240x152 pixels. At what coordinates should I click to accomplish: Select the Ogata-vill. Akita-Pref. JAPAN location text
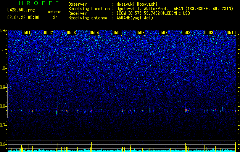175,9
